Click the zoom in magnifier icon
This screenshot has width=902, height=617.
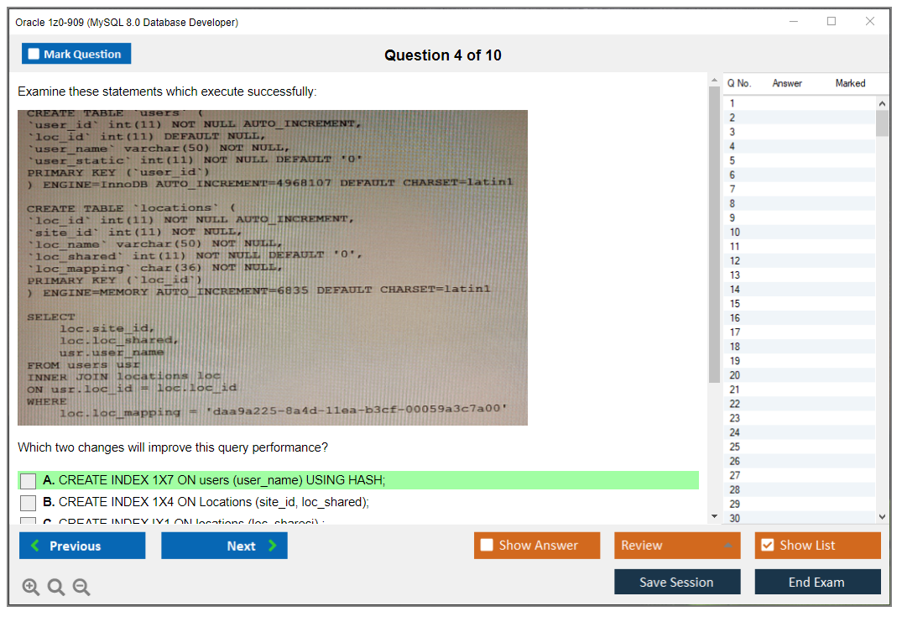pyautogui.click(x=31, y=588)
